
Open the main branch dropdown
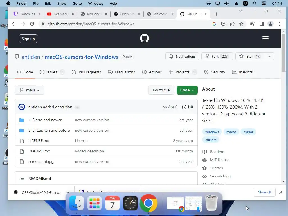click(29, 90)
